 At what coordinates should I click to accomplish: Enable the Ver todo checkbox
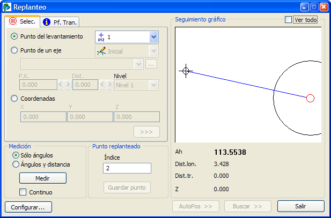coord(289,20)
